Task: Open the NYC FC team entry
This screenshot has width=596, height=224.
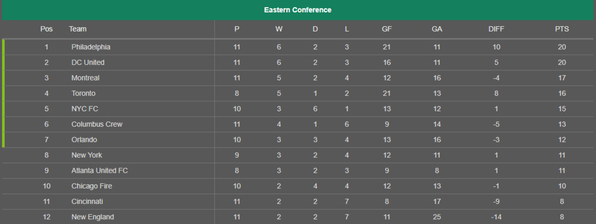Action: pyautogui.click(x=85, y=109)
